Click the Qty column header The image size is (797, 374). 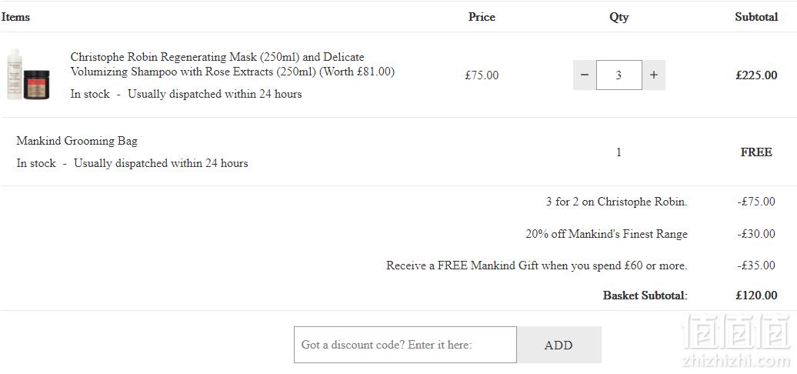(x=619, y=17)
